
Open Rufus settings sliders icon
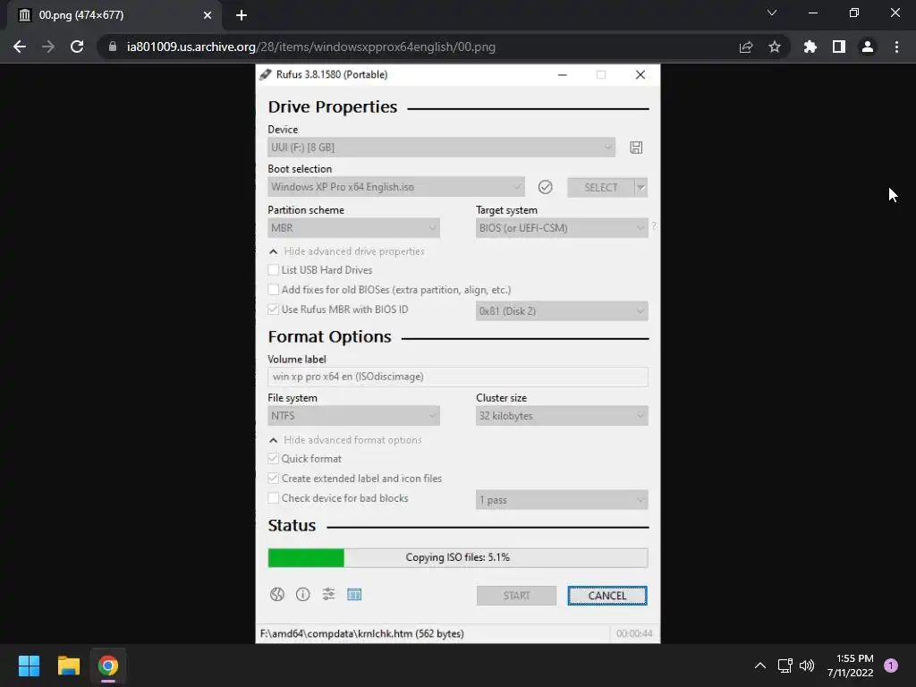pos(328,594)
